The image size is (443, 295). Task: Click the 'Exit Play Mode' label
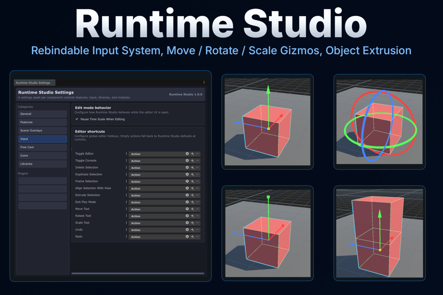86,202
